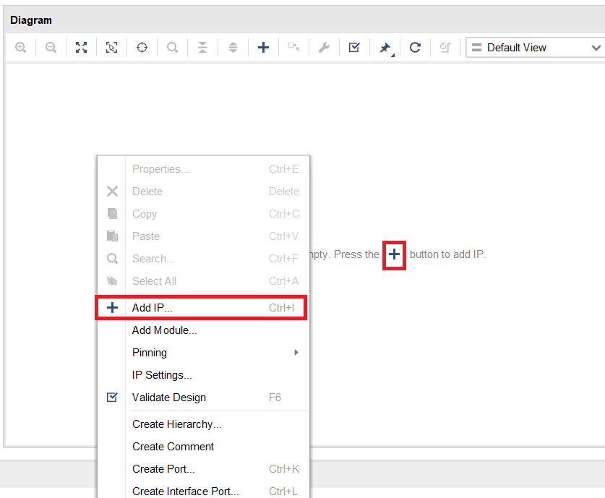Click the Search magnifier toolbar icon
Screen dimensions: 605x498
point(172,48)
